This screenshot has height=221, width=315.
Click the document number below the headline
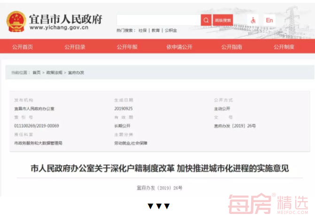[x=160, y=188]
